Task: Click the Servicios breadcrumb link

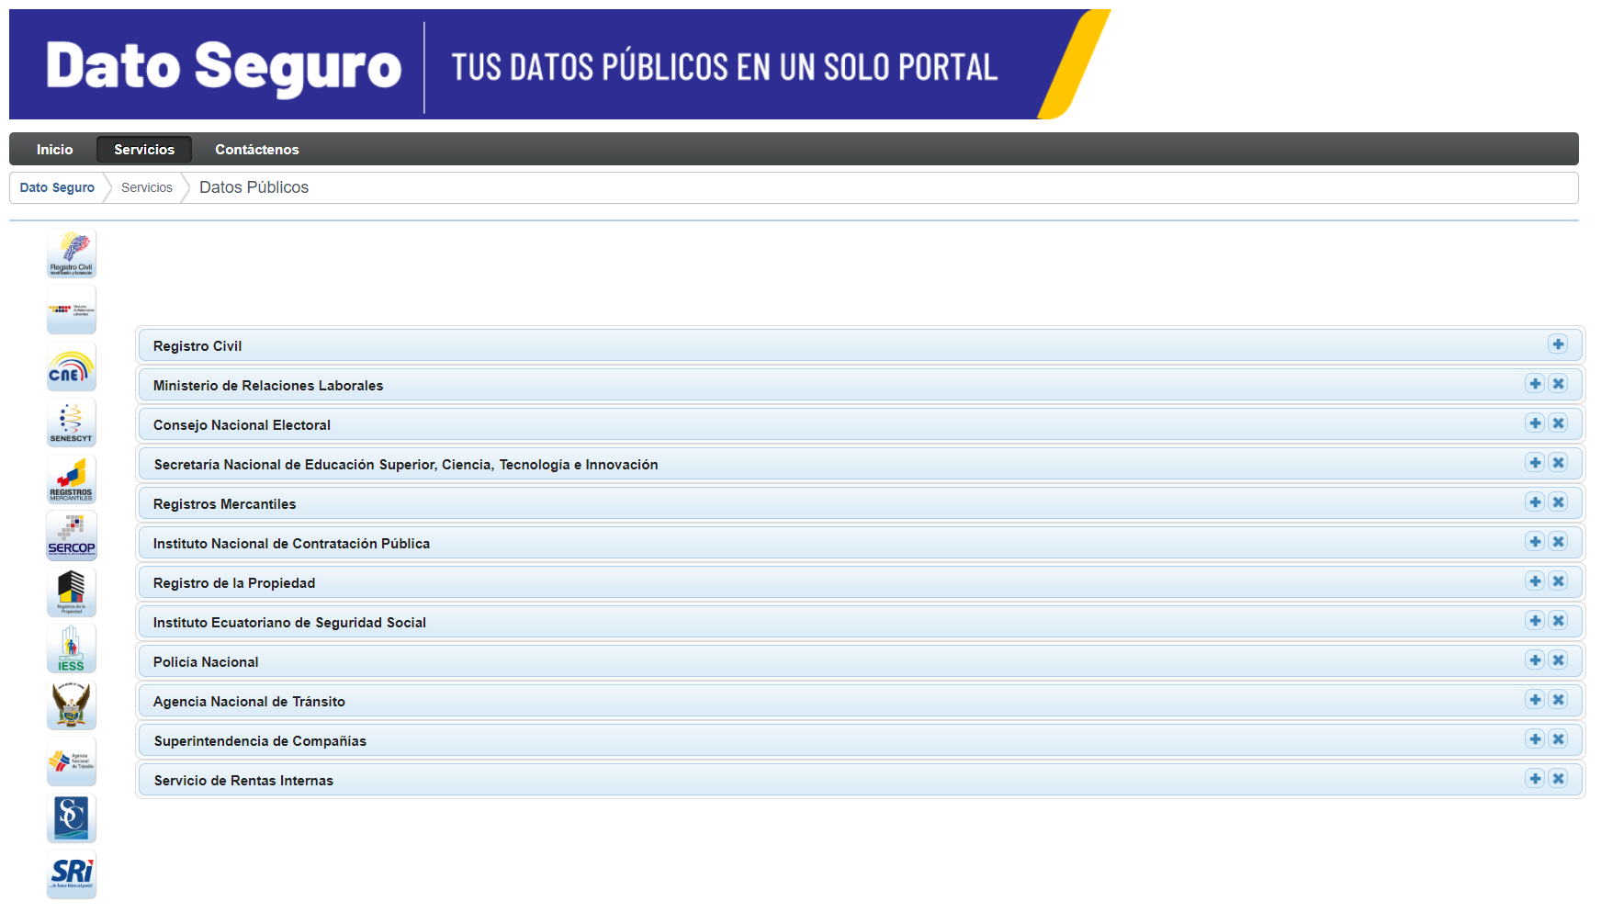Action: pyautogui.click(x=147, y=187)
